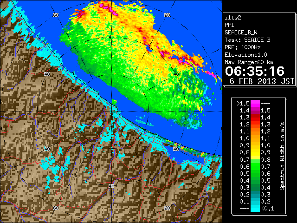Select the "SEAICE_B_W" product name text
The height and width of the screenshot is (223, 297).
coord(241,33)
